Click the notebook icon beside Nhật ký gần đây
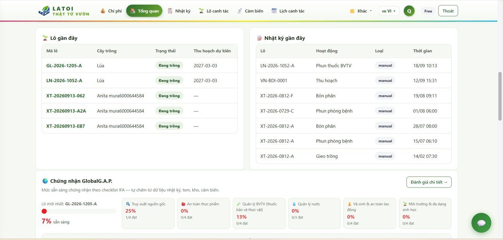The height and width of the screenshot is (240, 503). 259,38
